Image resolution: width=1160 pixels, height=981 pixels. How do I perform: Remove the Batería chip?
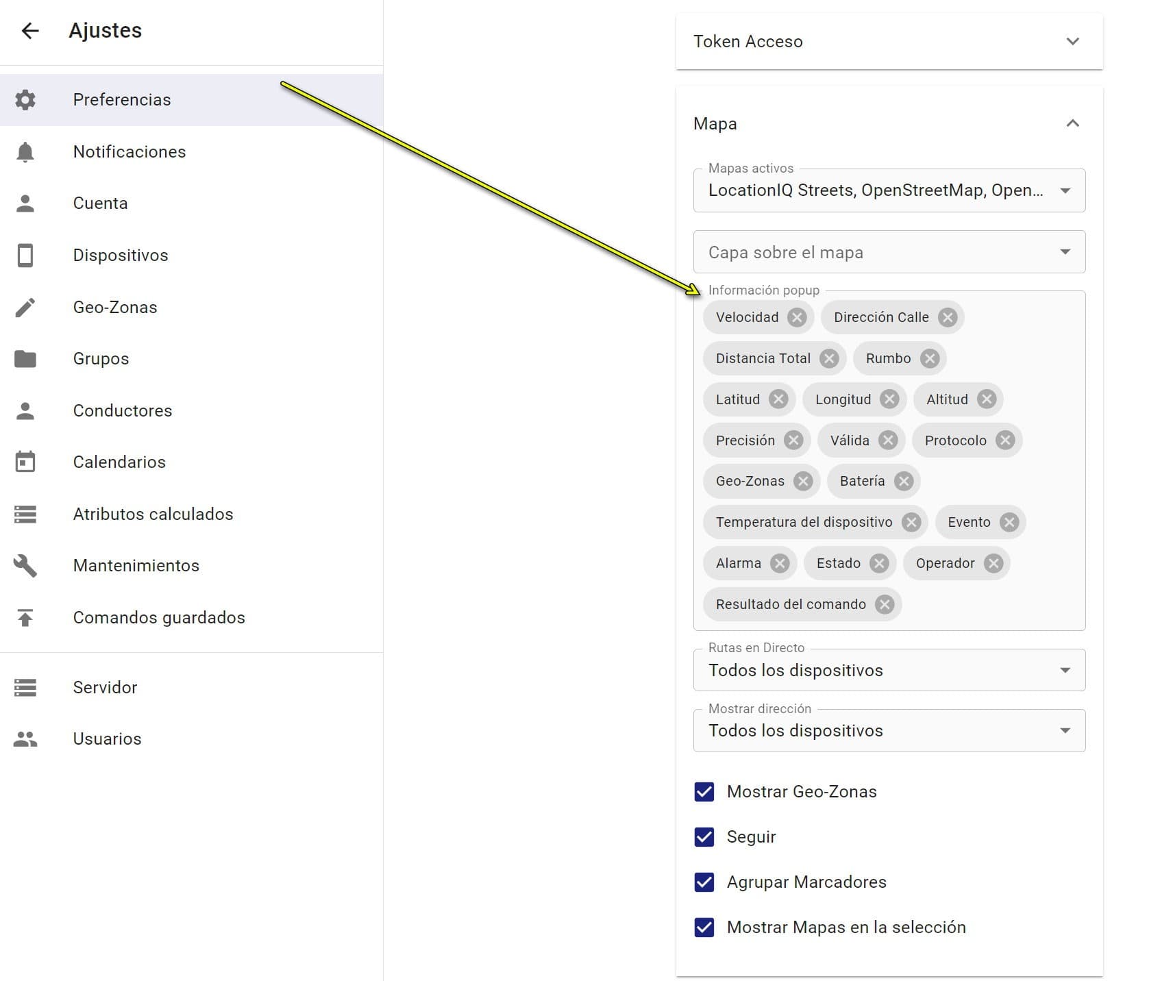click(x=904, y=481)
